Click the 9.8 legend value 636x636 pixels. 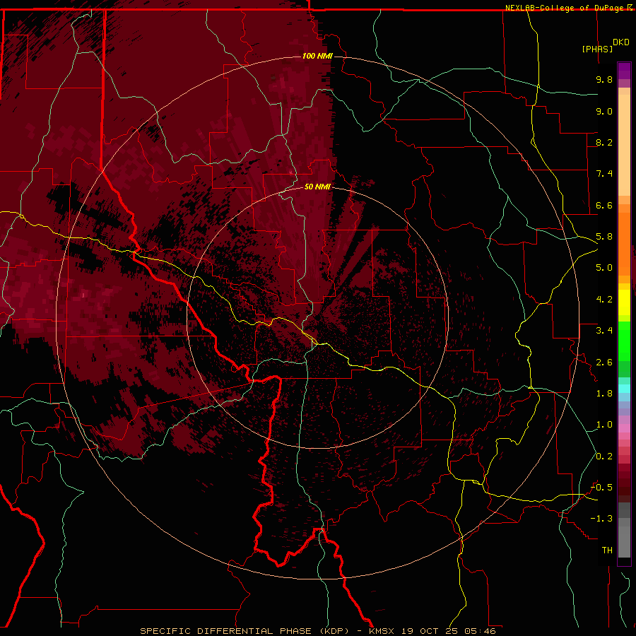[x=604, y=79]
